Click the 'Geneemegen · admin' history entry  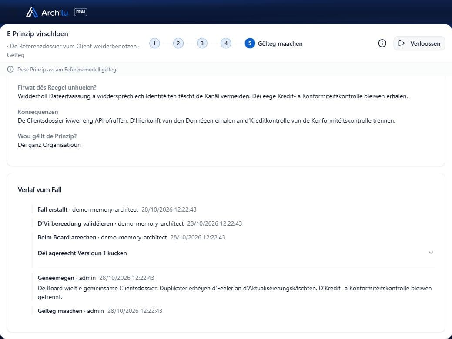point(96,278)
